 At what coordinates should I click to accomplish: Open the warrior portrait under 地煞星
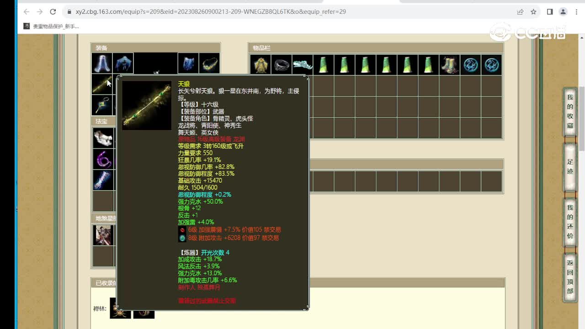(103, 235)
